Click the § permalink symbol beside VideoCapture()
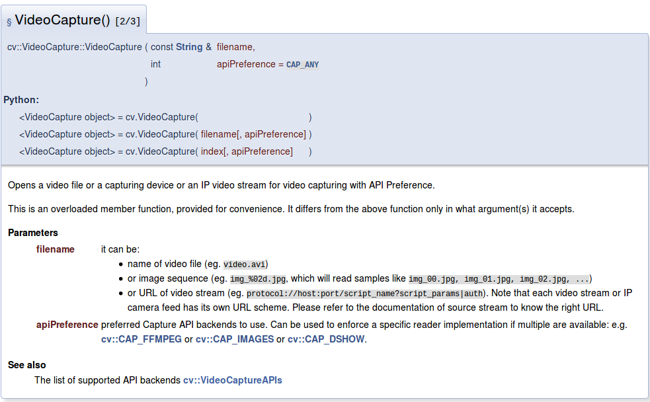The image size is (650, 402). (9, 22)
